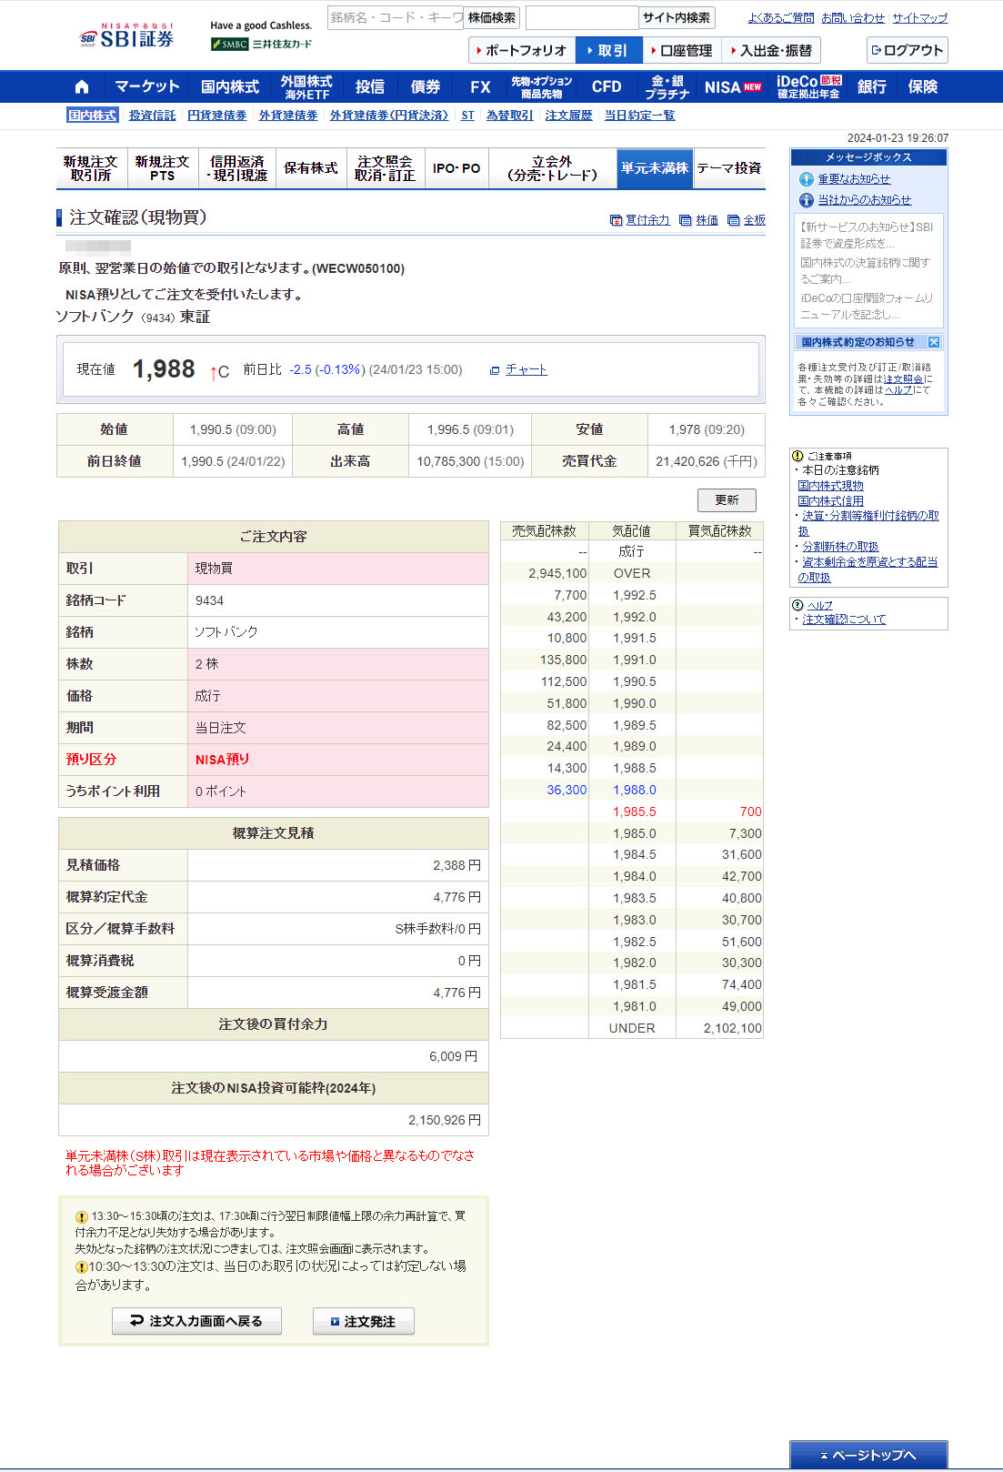
Task: Go back using 注文入力画面へ戻る button
Action: tap(196, 1321)
